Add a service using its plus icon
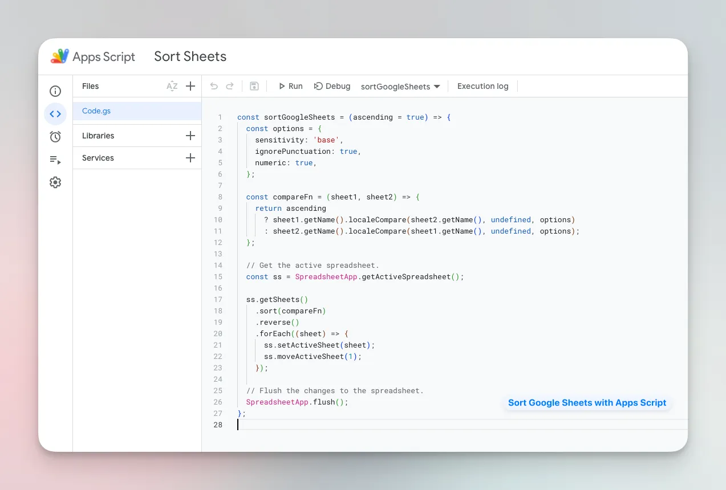This screenshot has height=490, width=726. pos(190,158)
